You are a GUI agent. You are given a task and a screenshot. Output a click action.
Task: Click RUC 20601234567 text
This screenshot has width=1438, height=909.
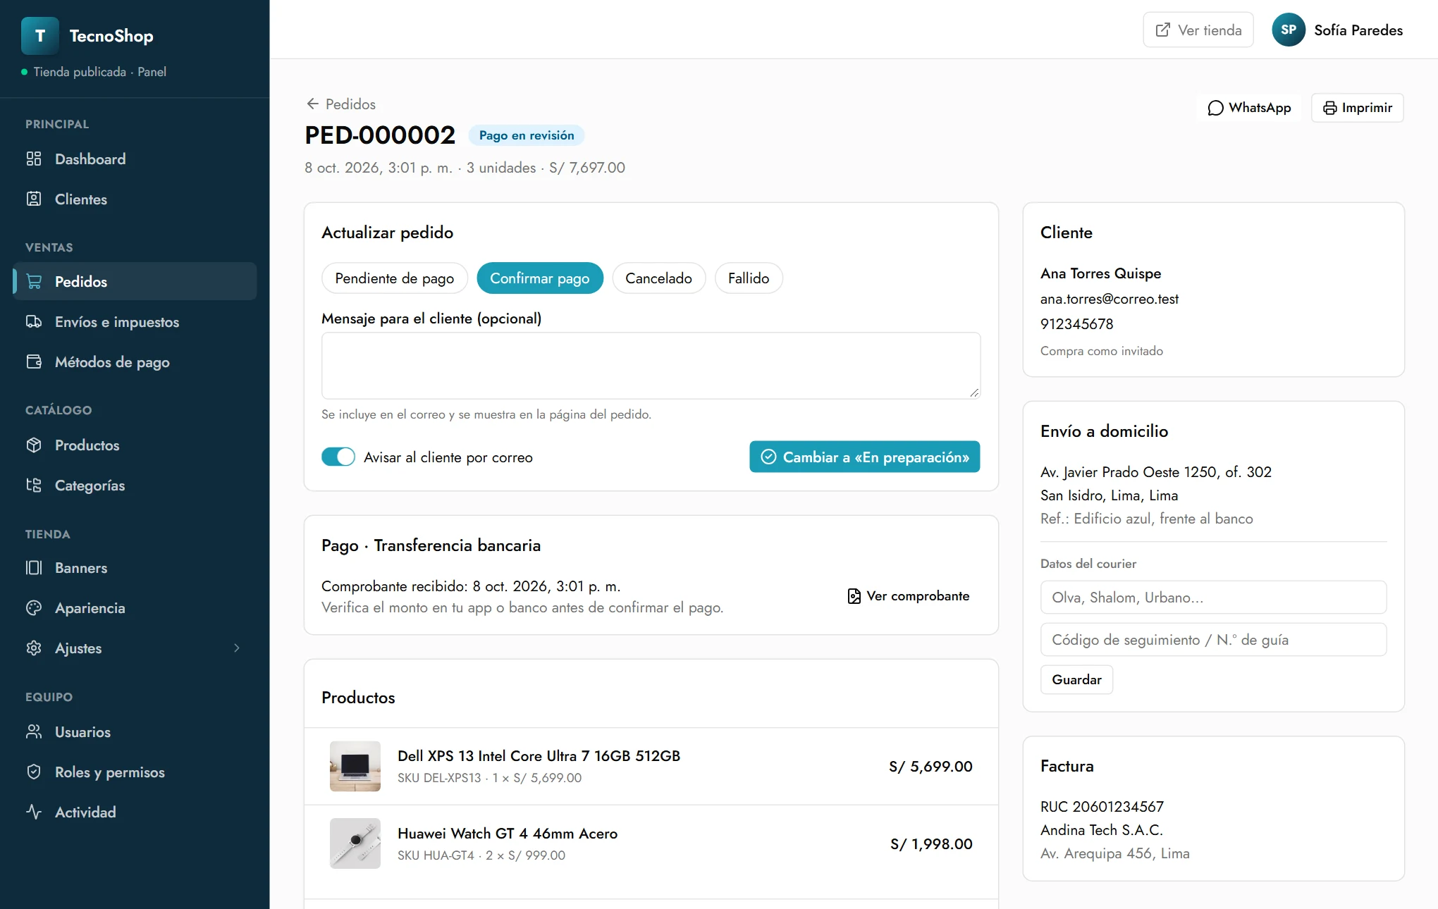point(1102,807)
